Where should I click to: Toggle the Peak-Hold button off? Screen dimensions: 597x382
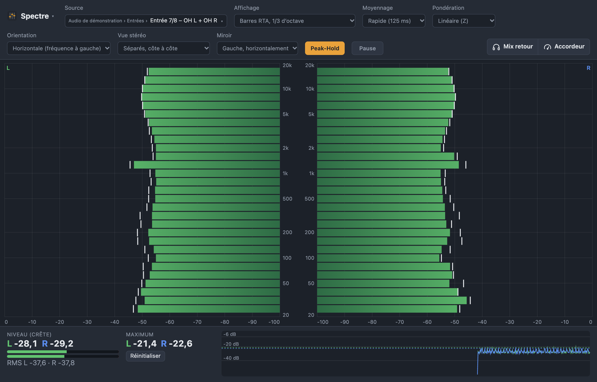325,48
